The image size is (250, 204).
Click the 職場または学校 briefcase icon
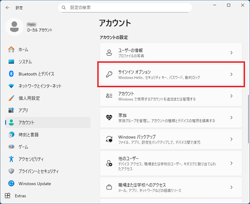(109, 187)
